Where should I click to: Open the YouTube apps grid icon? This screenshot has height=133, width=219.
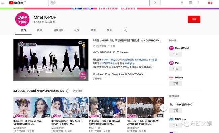pyautogui.click(x=190, y=3)
